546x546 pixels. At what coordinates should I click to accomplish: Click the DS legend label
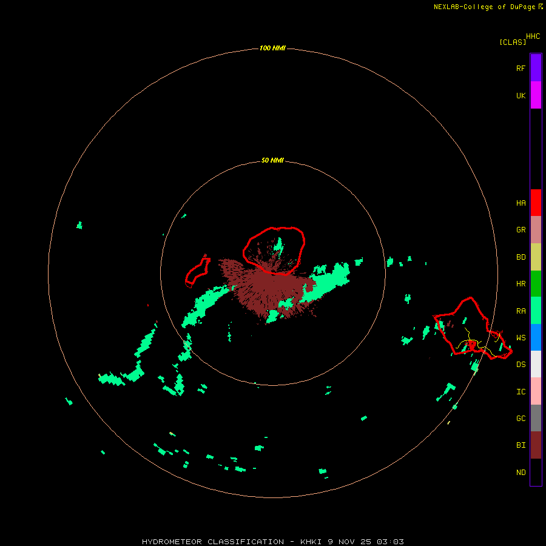[x=521, y=364]
